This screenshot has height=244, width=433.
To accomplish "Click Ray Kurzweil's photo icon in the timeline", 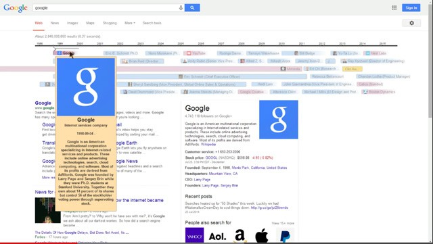I will (344, 61).
